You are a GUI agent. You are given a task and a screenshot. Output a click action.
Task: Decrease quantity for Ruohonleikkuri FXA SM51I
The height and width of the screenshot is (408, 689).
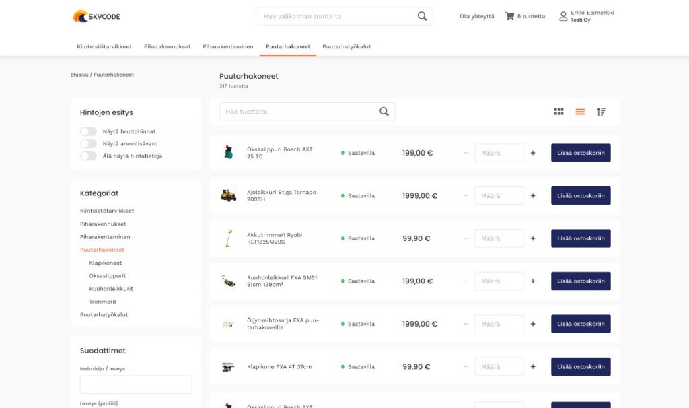click(466, 281)
